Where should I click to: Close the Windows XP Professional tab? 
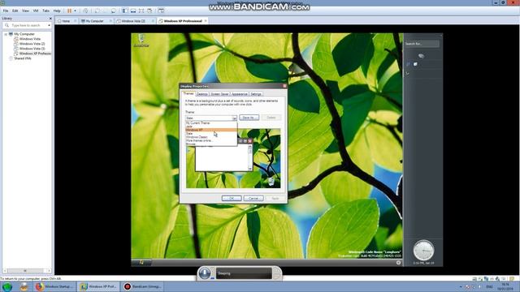[206, 21]
